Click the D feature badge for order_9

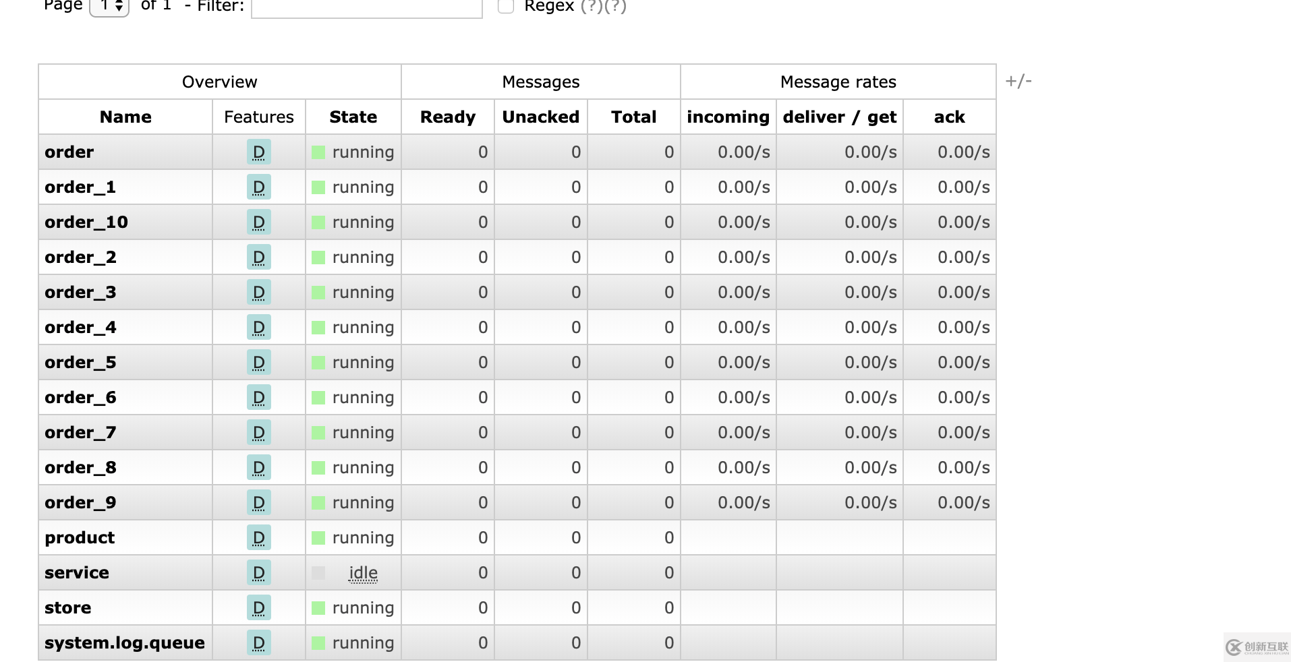[x=259, y=502]
